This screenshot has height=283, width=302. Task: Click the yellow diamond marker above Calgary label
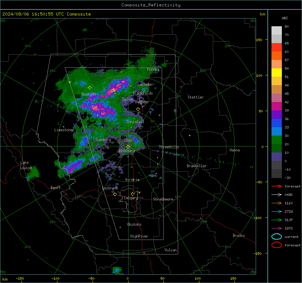tap(133, 194)
